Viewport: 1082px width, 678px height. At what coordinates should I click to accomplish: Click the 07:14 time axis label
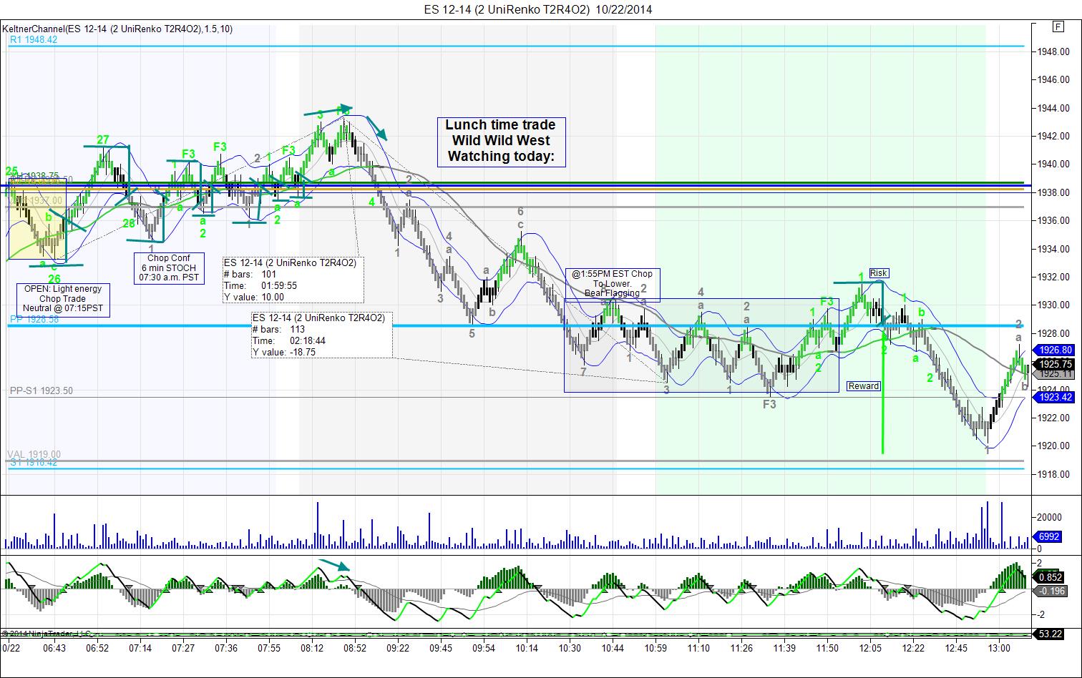pos(140,649)
